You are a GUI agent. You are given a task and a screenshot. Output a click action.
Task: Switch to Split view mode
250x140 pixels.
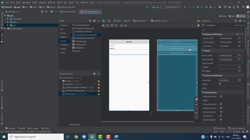[232, 16]
